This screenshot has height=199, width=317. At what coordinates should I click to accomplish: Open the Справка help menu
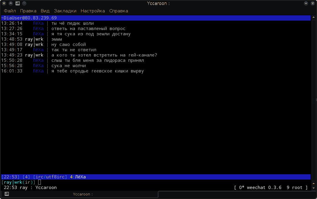[x=118, y=11]
